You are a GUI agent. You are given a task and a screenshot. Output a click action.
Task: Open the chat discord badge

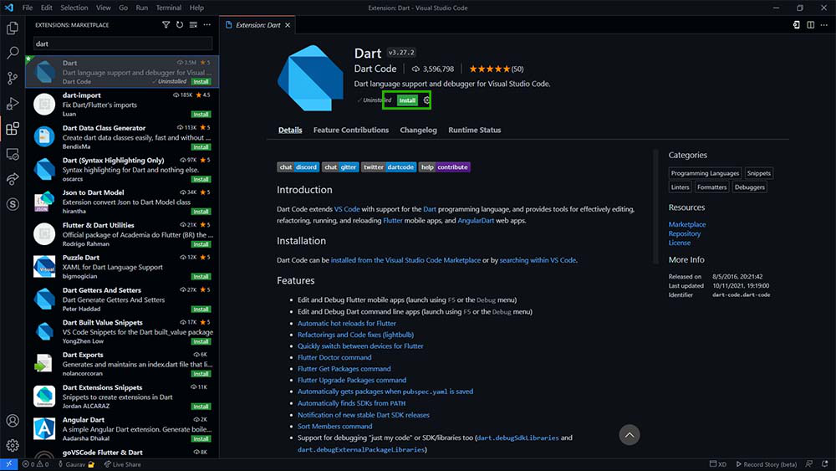pos(298,167)
